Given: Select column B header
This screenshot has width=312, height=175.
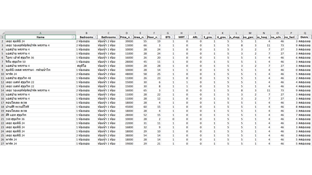Looking at the screenshot, I should pos(86,33).
